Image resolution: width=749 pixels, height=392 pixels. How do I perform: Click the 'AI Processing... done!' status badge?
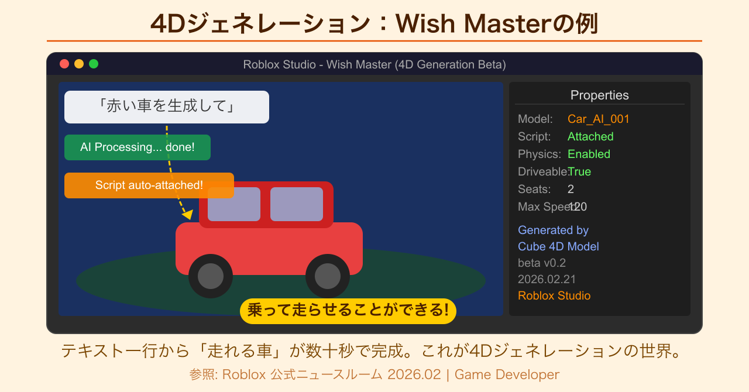pos(138,147)
